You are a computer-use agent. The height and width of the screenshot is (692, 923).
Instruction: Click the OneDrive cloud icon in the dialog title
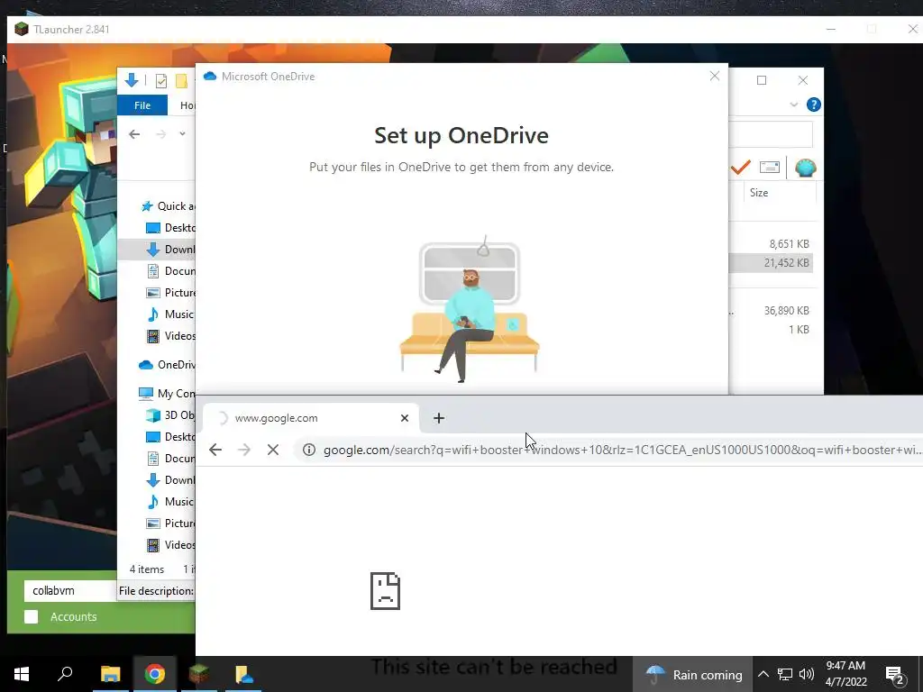209,76
